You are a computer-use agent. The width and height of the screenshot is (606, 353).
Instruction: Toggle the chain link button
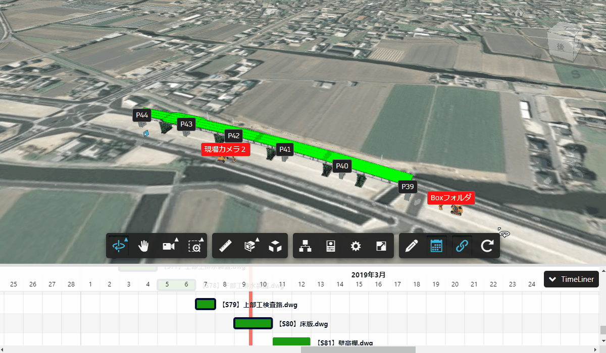[x=462, y=246]
